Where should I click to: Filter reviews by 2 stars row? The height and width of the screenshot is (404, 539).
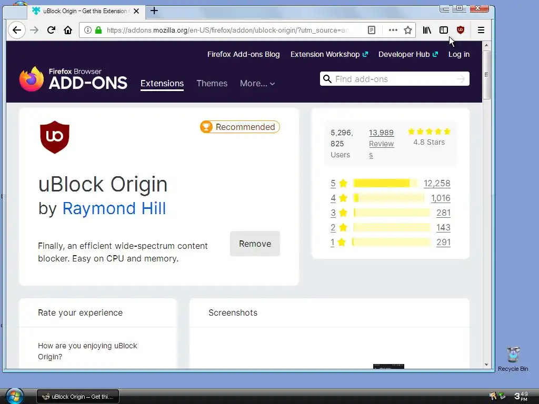coord(390,227)
